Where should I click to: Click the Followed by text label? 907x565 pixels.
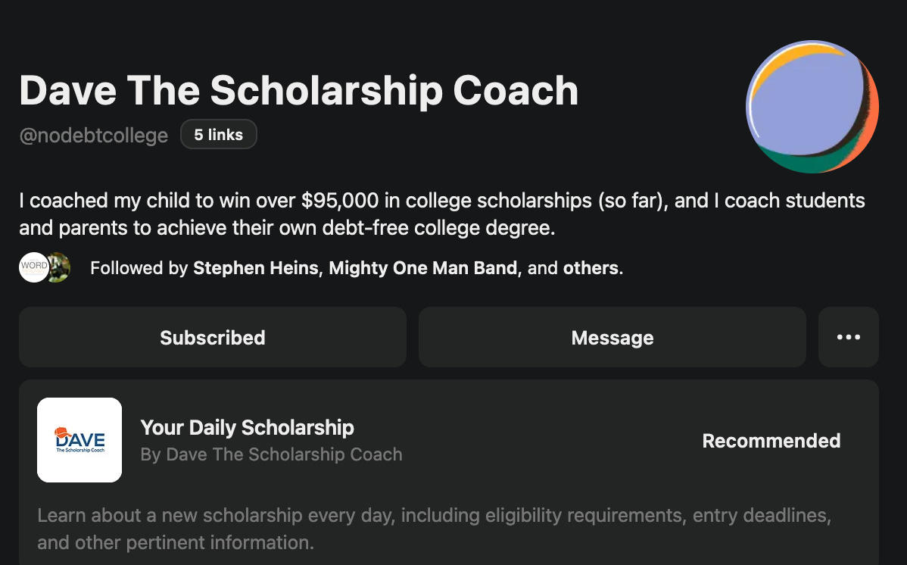tap(139, 268)
